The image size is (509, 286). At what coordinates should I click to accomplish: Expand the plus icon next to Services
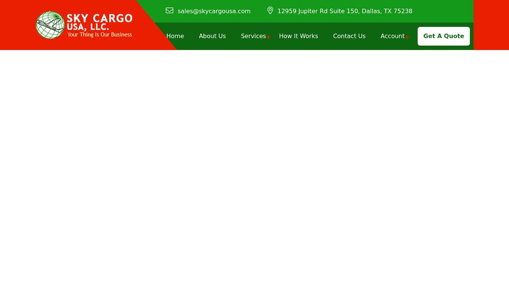tap(268, 37)
